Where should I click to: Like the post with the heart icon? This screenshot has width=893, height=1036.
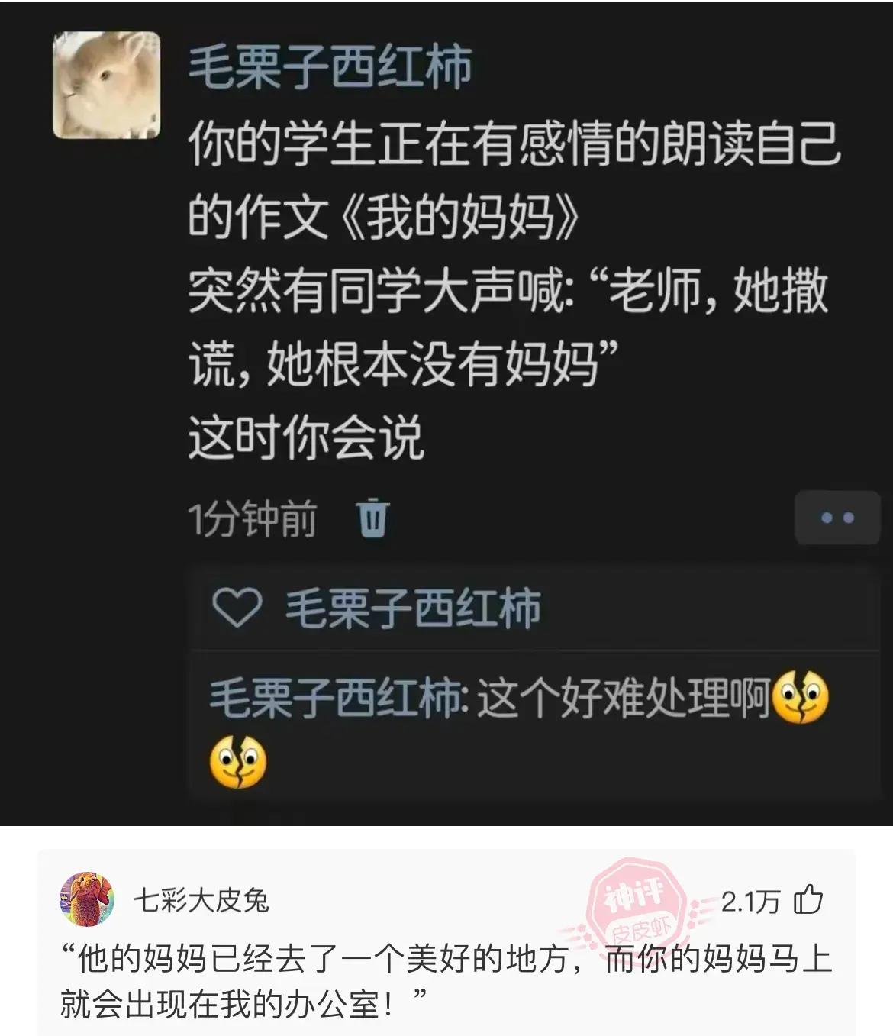[237, 608]
